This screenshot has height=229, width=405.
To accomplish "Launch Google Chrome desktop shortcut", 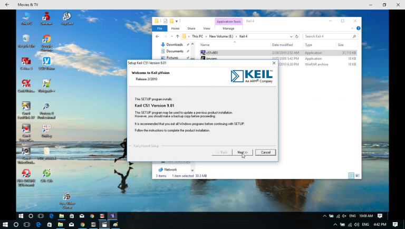I will (x=46, y=43).
